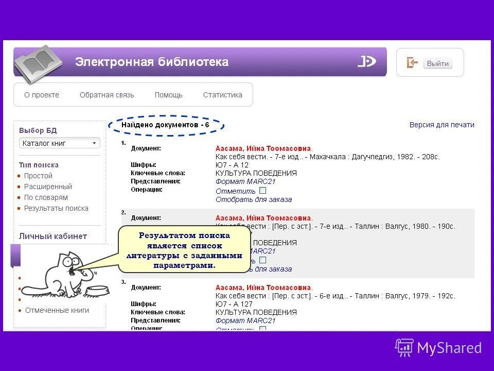Viewport: 494px width, 371px height.
Task: Open Версия для печати
Action: [442, 125]
